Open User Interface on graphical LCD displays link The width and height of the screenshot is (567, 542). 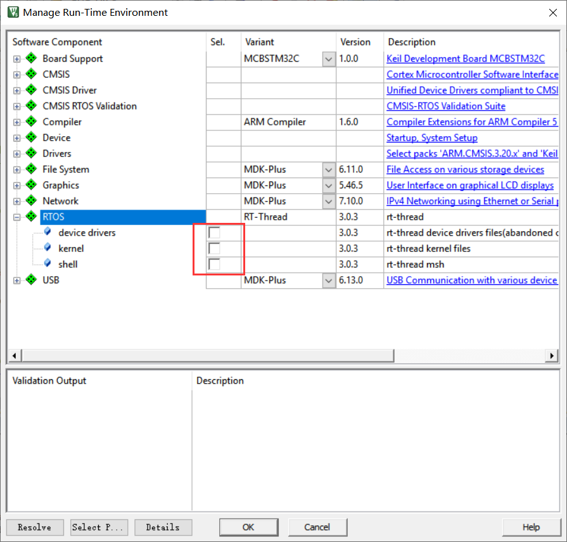click(x=469, y=186)
